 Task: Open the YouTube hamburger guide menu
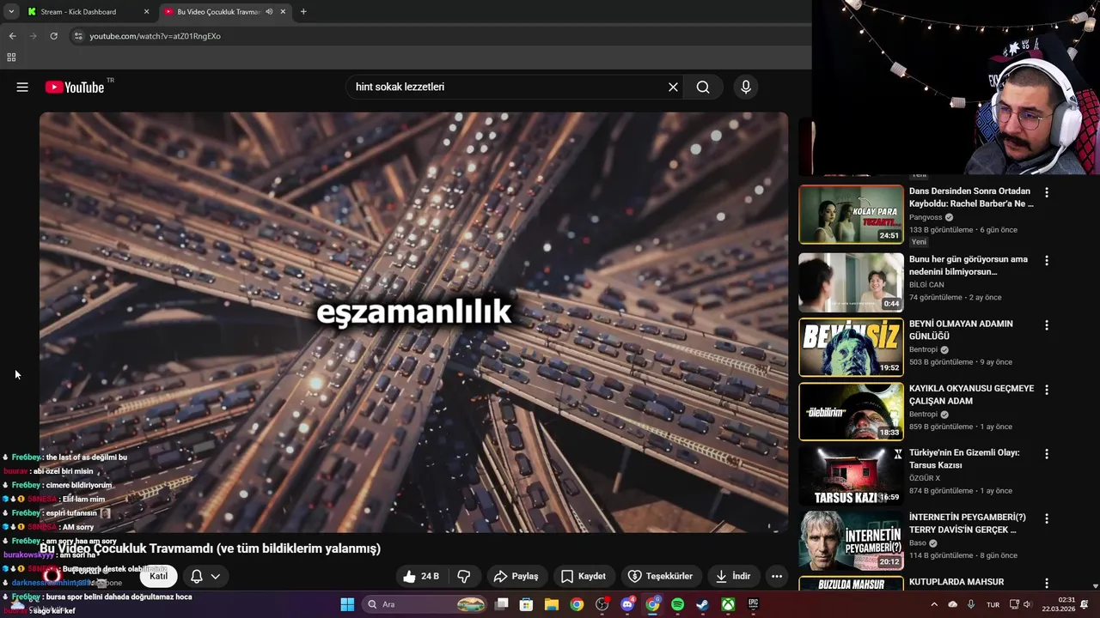click(x=22, y=87)
